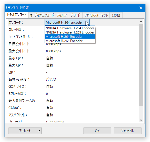
Task: Click the 最大 QP value 自動
Action: click(x=49, y=65)
